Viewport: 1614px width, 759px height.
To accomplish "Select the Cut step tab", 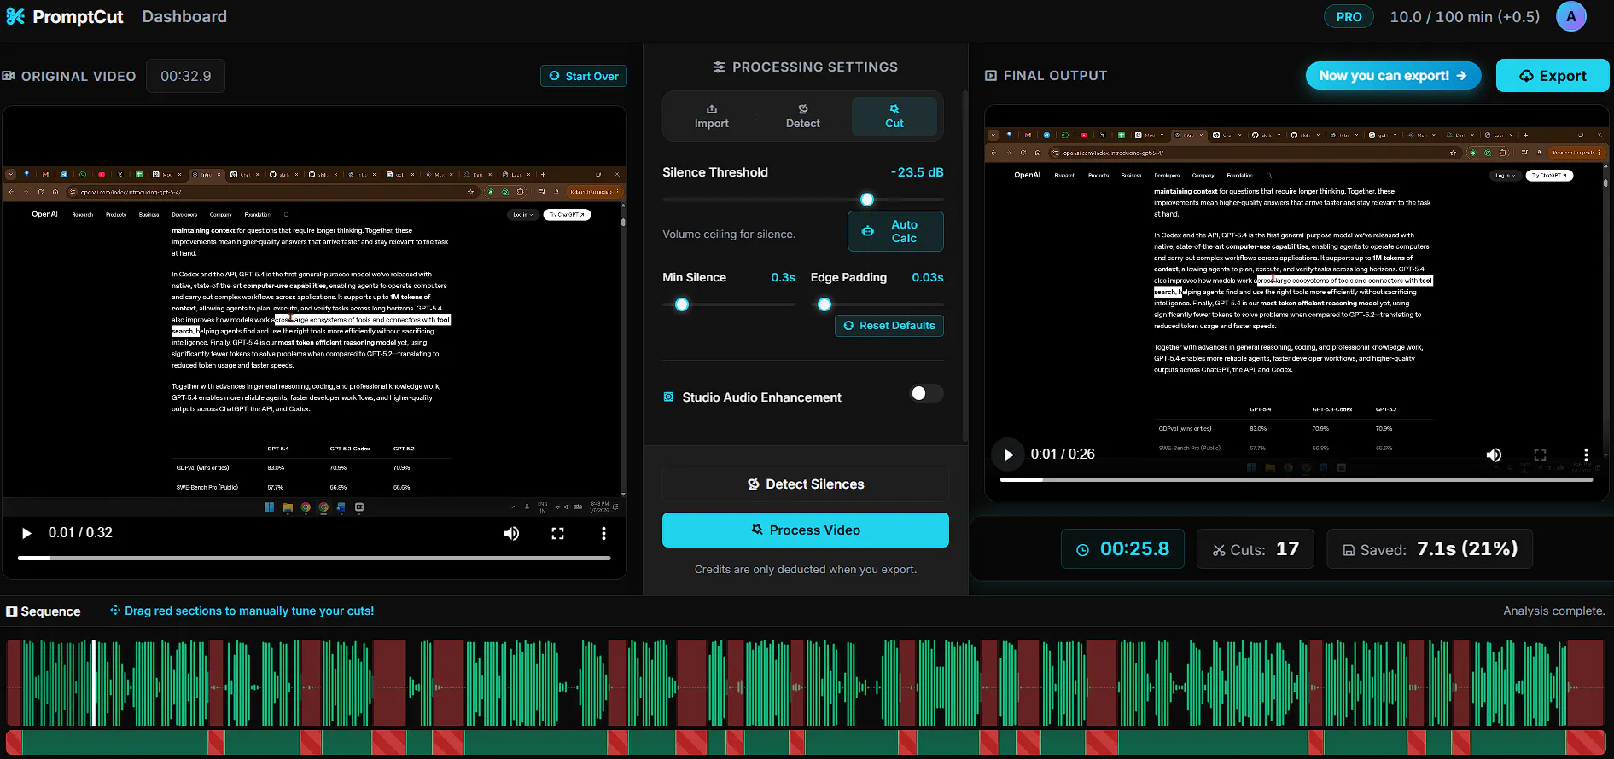I will 894,116.
